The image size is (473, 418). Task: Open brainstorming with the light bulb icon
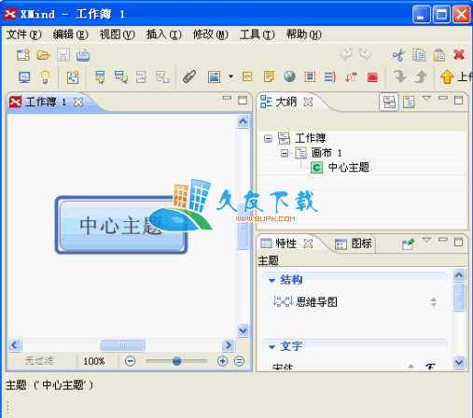46,77
